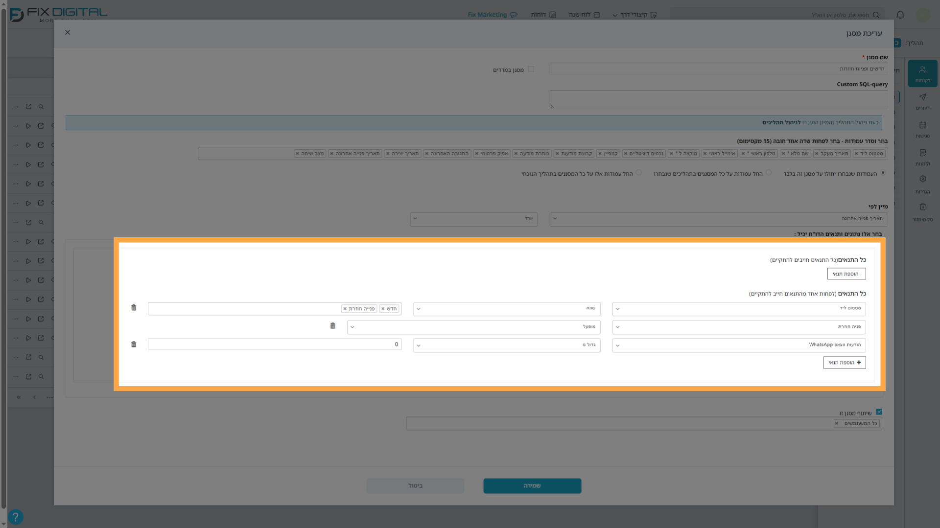Open the קיצור דרך shortcut menu
This screenshot has height=528, width=940.
[634, 15]
